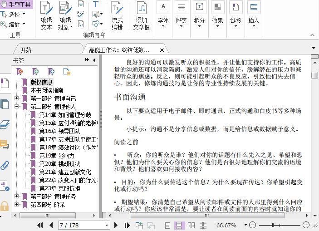319x231 pixels.
Task: Go to 第14章 如何管理分歧 bookmark
Action: coord(65,115)
